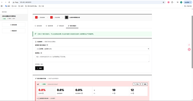Click the copy button on the v3 card
The image size is (193, 101).
click(x=144, y=84)
